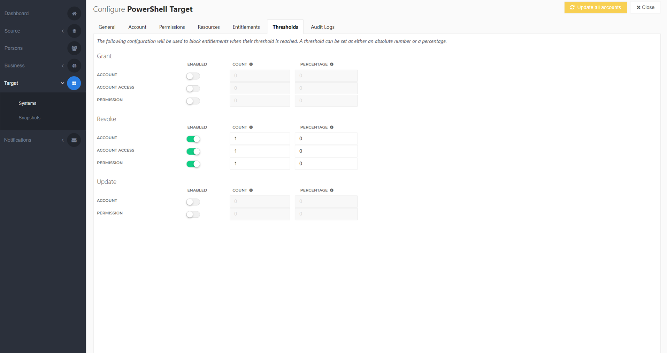The width and height of the screenshot is (667, 353).
Task: Disable Revoke ACCOUNT ACCESS threshold toggle
Action: coord(193,151)
